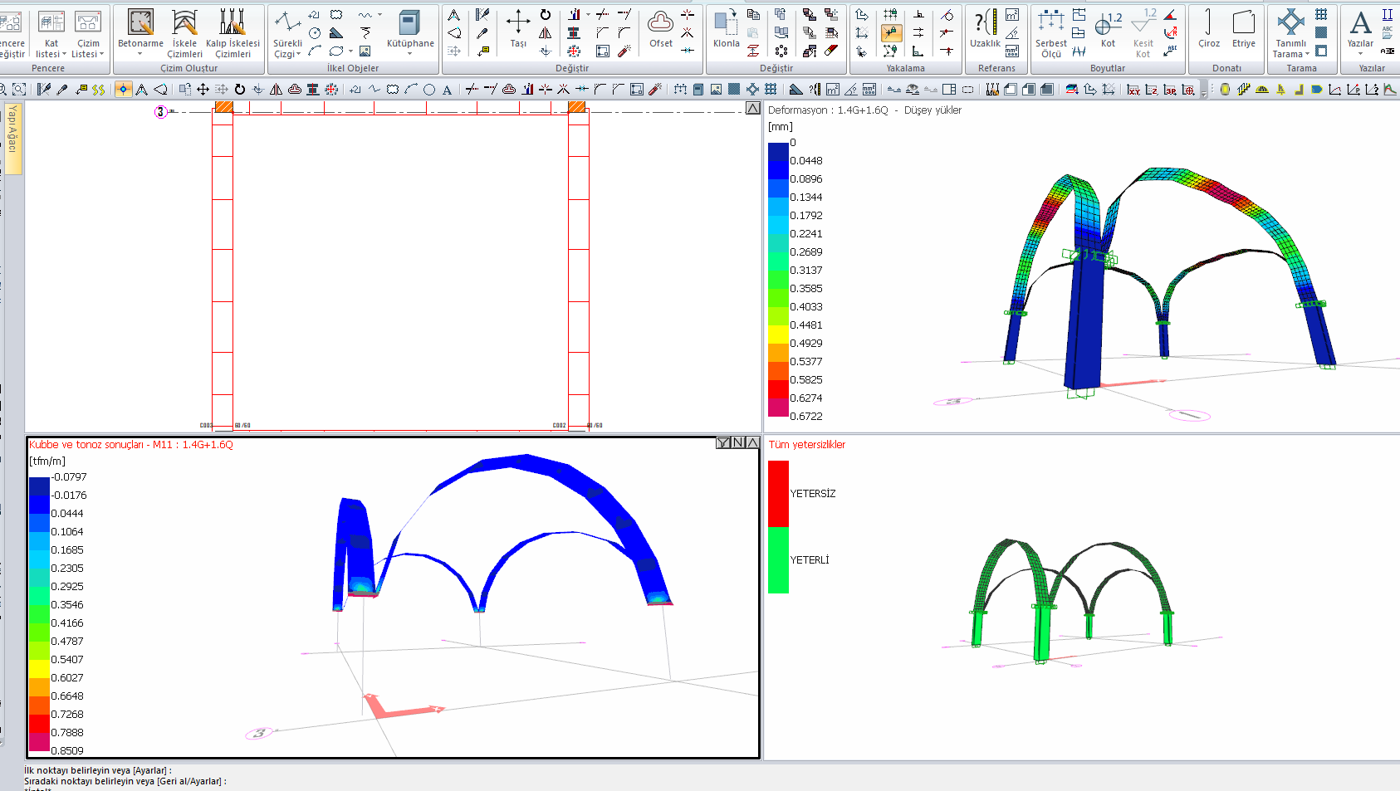
Task: Select the Kot elevation tool
Action: coord(1108,28)
